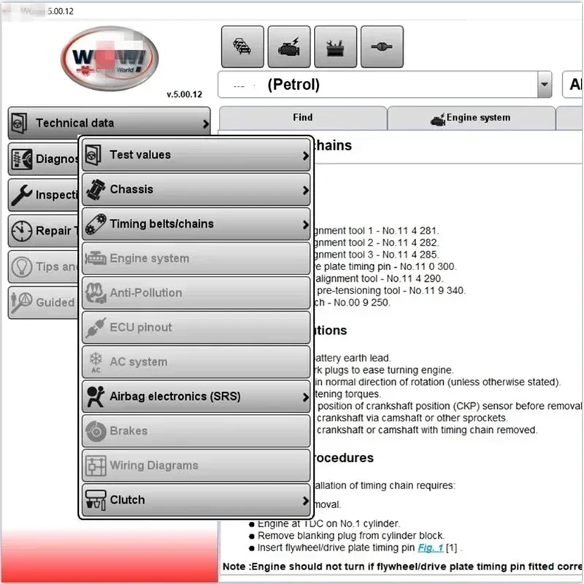Select Test values from the menu
This screenshot has height=584, width=584.
(x=196, y=155)
